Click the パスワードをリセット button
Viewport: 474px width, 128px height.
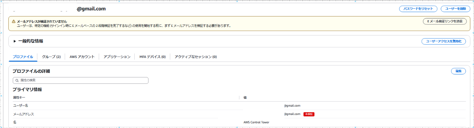coord(418,9)
